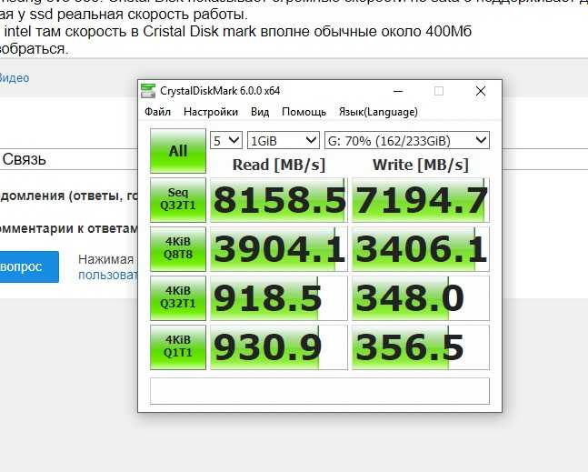The height and width of the screenshot is (472, 588).
Task: Click the CrystalDiskMark app icon in title bar
Action: coord(148,91)
